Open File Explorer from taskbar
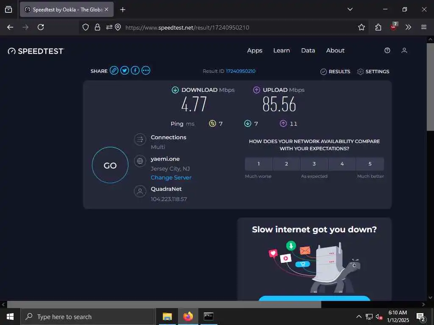Viewport: 434px width, 325px height. coord(167,317)
